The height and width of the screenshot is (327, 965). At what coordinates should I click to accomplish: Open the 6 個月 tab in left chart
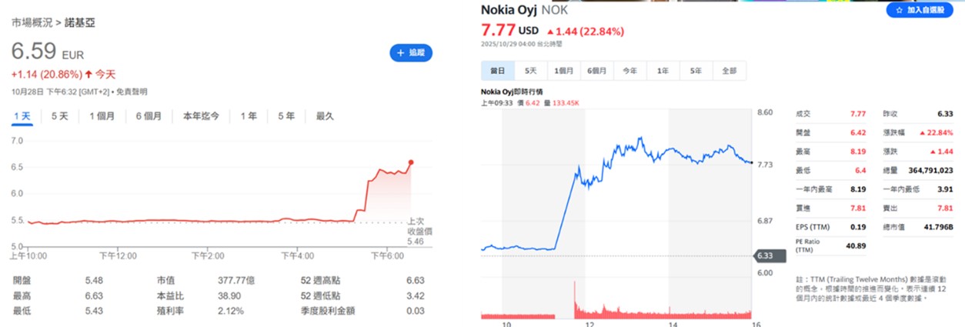tap(149, 116)
